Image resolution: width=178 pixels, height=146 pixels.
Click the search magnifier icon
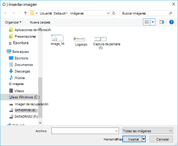pos(170,13)
